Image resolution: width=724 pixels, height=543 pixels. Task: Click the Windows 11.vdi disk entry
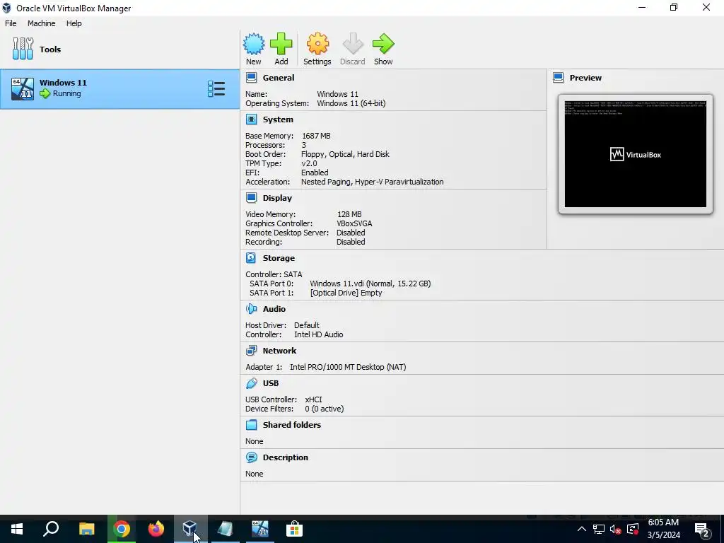[x=370, y=284]
